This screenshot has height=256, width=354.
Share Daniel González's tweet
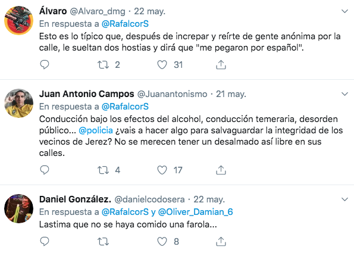[221, 241]
